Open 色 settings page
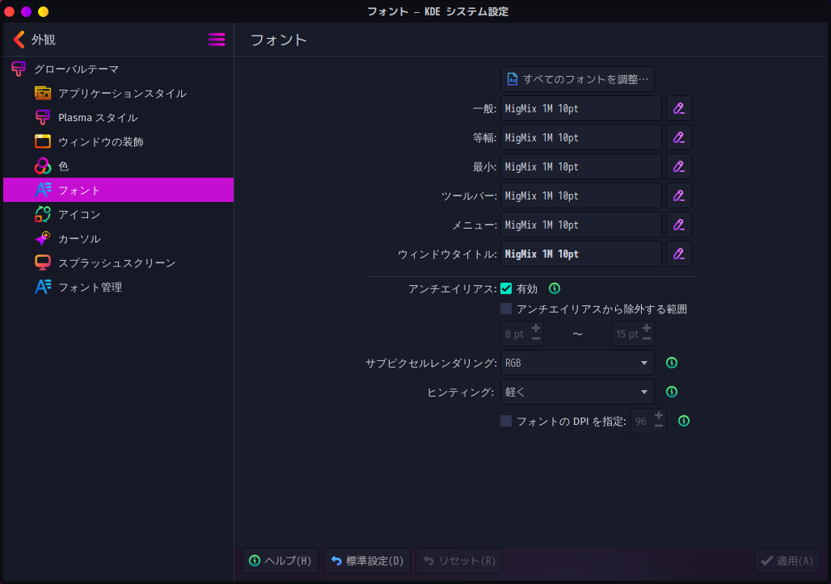The image size is (831, 584). [x=118, y=166]
